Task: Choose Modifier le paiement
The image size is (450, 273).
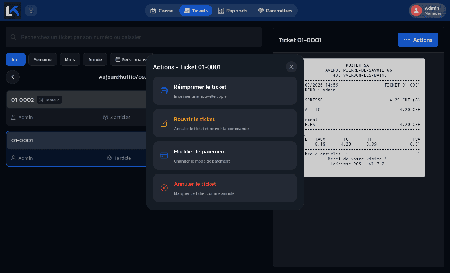Action: [x=225, y=155]
